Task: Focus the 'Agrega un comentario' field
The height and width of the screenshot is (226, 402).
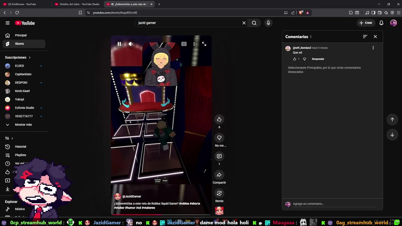Action: [x=334, y=204]
